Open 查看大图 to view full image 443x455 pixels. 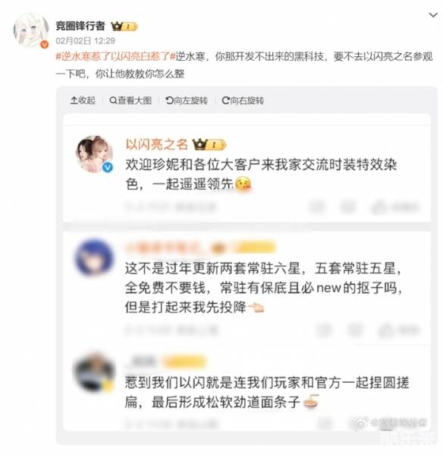pos(130,100)
